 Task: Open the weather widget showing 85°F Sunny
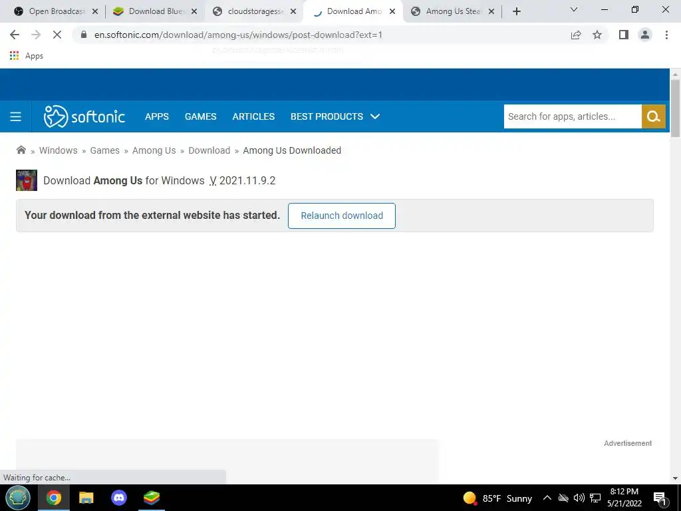tap(497, 498)
